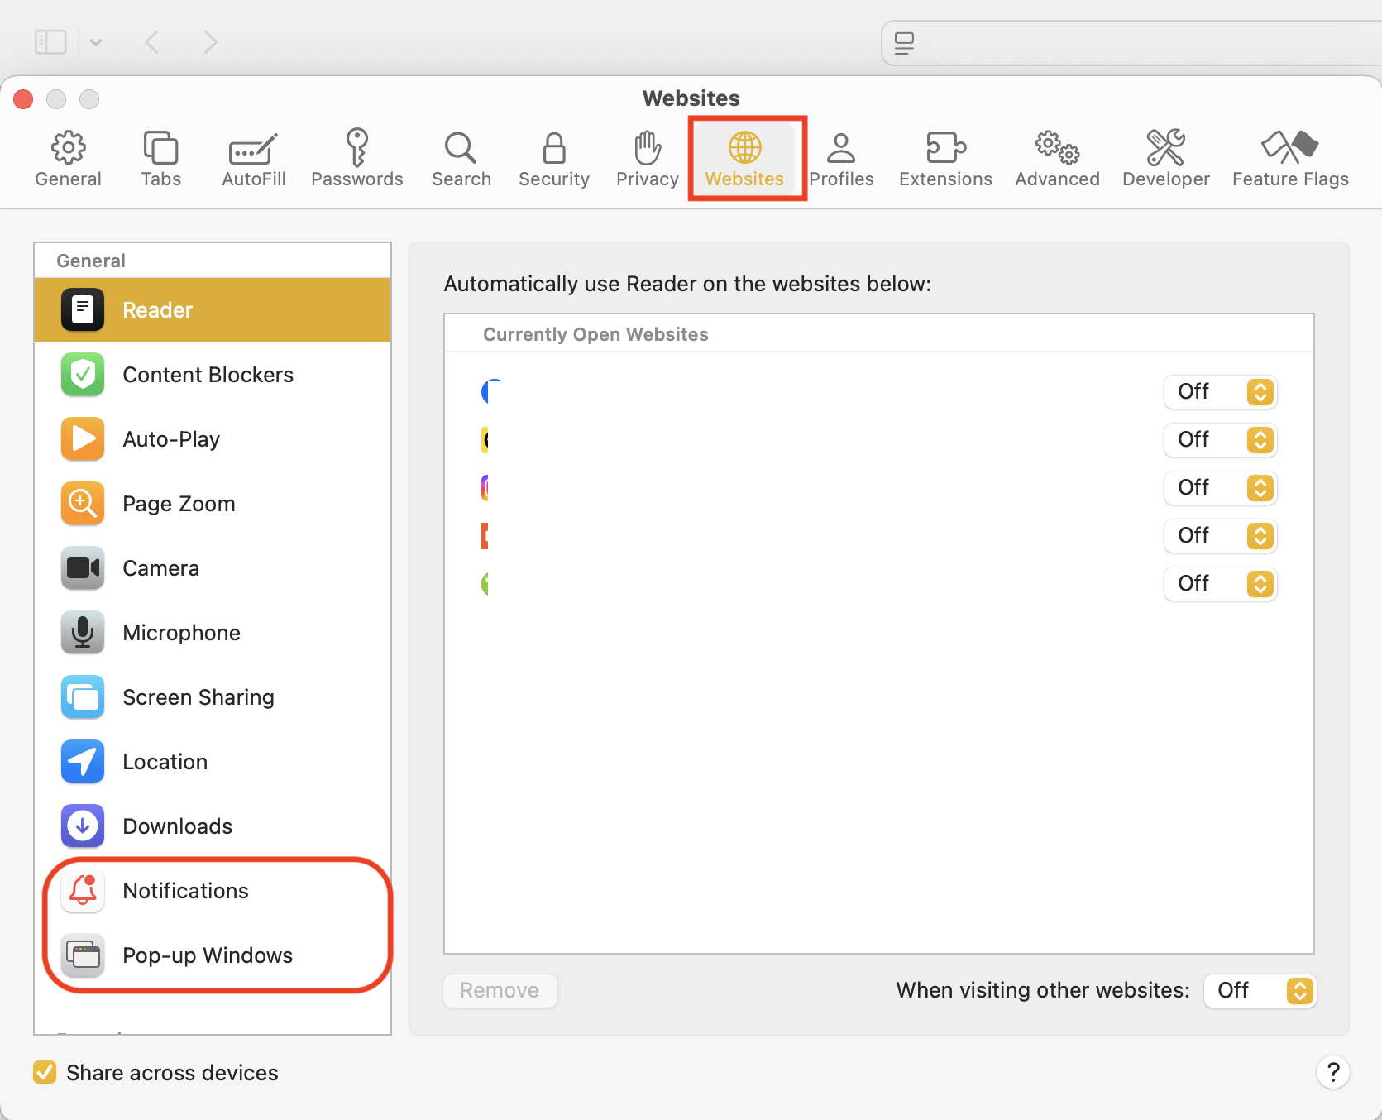This screenshot has height=1120, width=1382.
Task: Open the help question mark button
Action: click(x=1332, y=1072)
